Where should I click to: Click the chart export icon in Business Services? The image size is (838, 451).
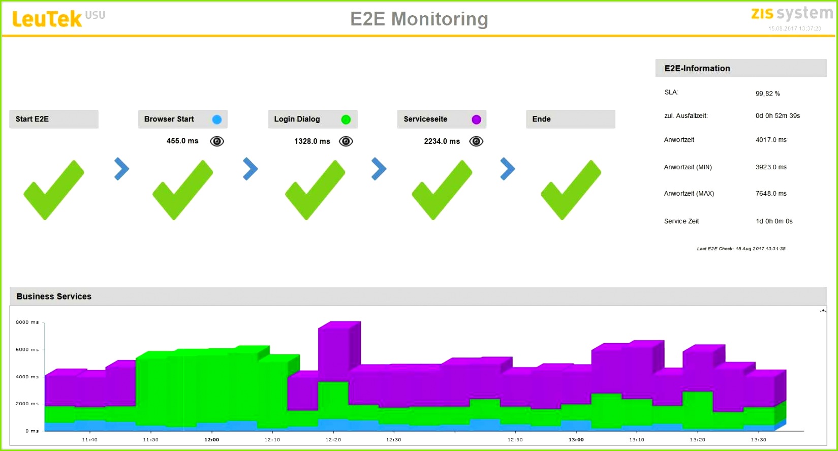click(x=823, y=311)
